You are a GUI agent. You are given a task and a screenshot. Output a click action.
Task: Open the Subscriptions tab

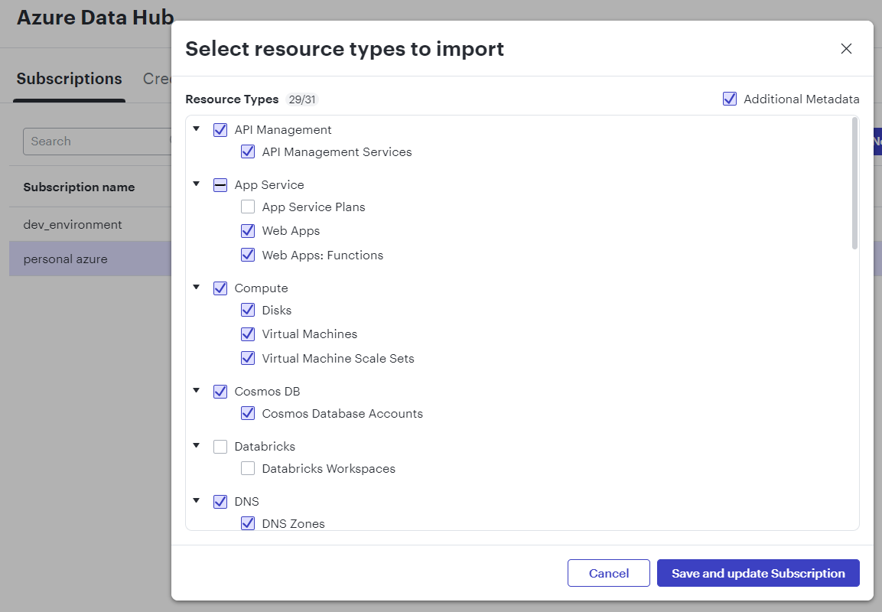[69, 79]
